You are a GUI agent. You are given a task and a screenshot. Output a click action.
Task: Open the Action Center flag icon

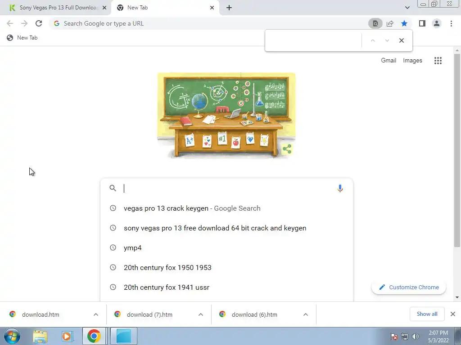coord(393,337)
